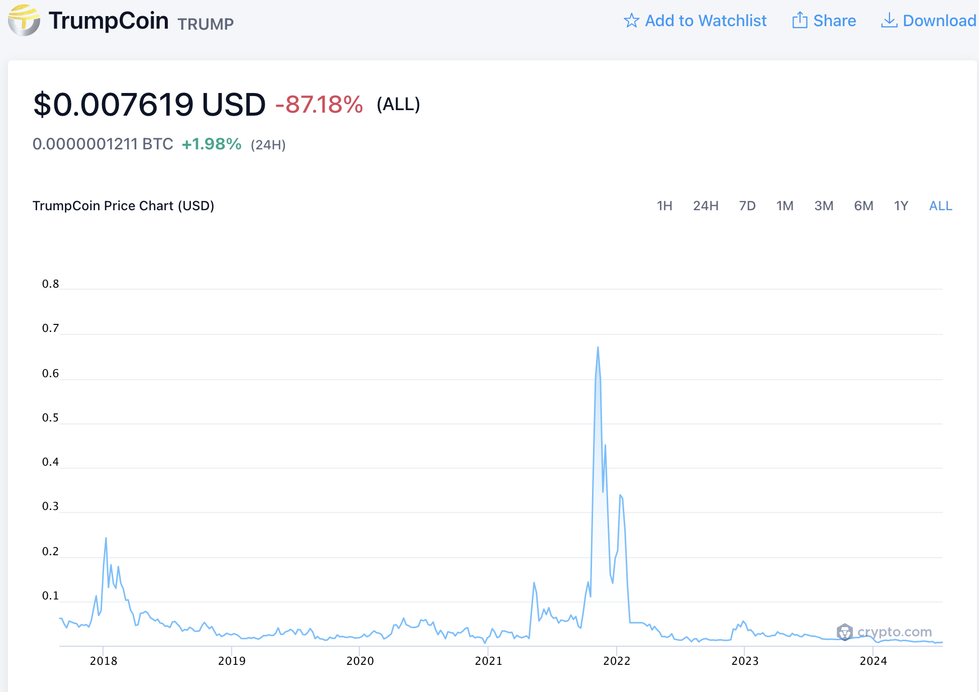Click the $0.007619 USD price
Screen dimensions: 979x692
point(149,105)
